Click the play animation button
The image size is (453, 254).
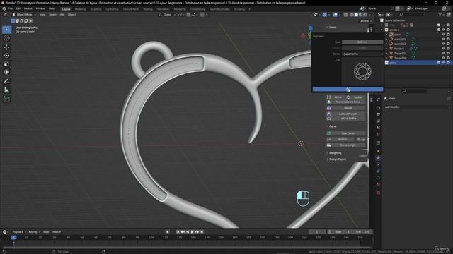pyautogui.click(x=192, y=232)
